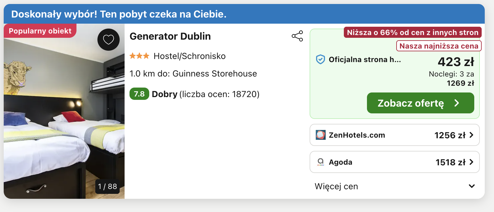Click the Nasza najniższa cena tag
Viewport: 494px width, 212px height.
(x=438, y=46)
